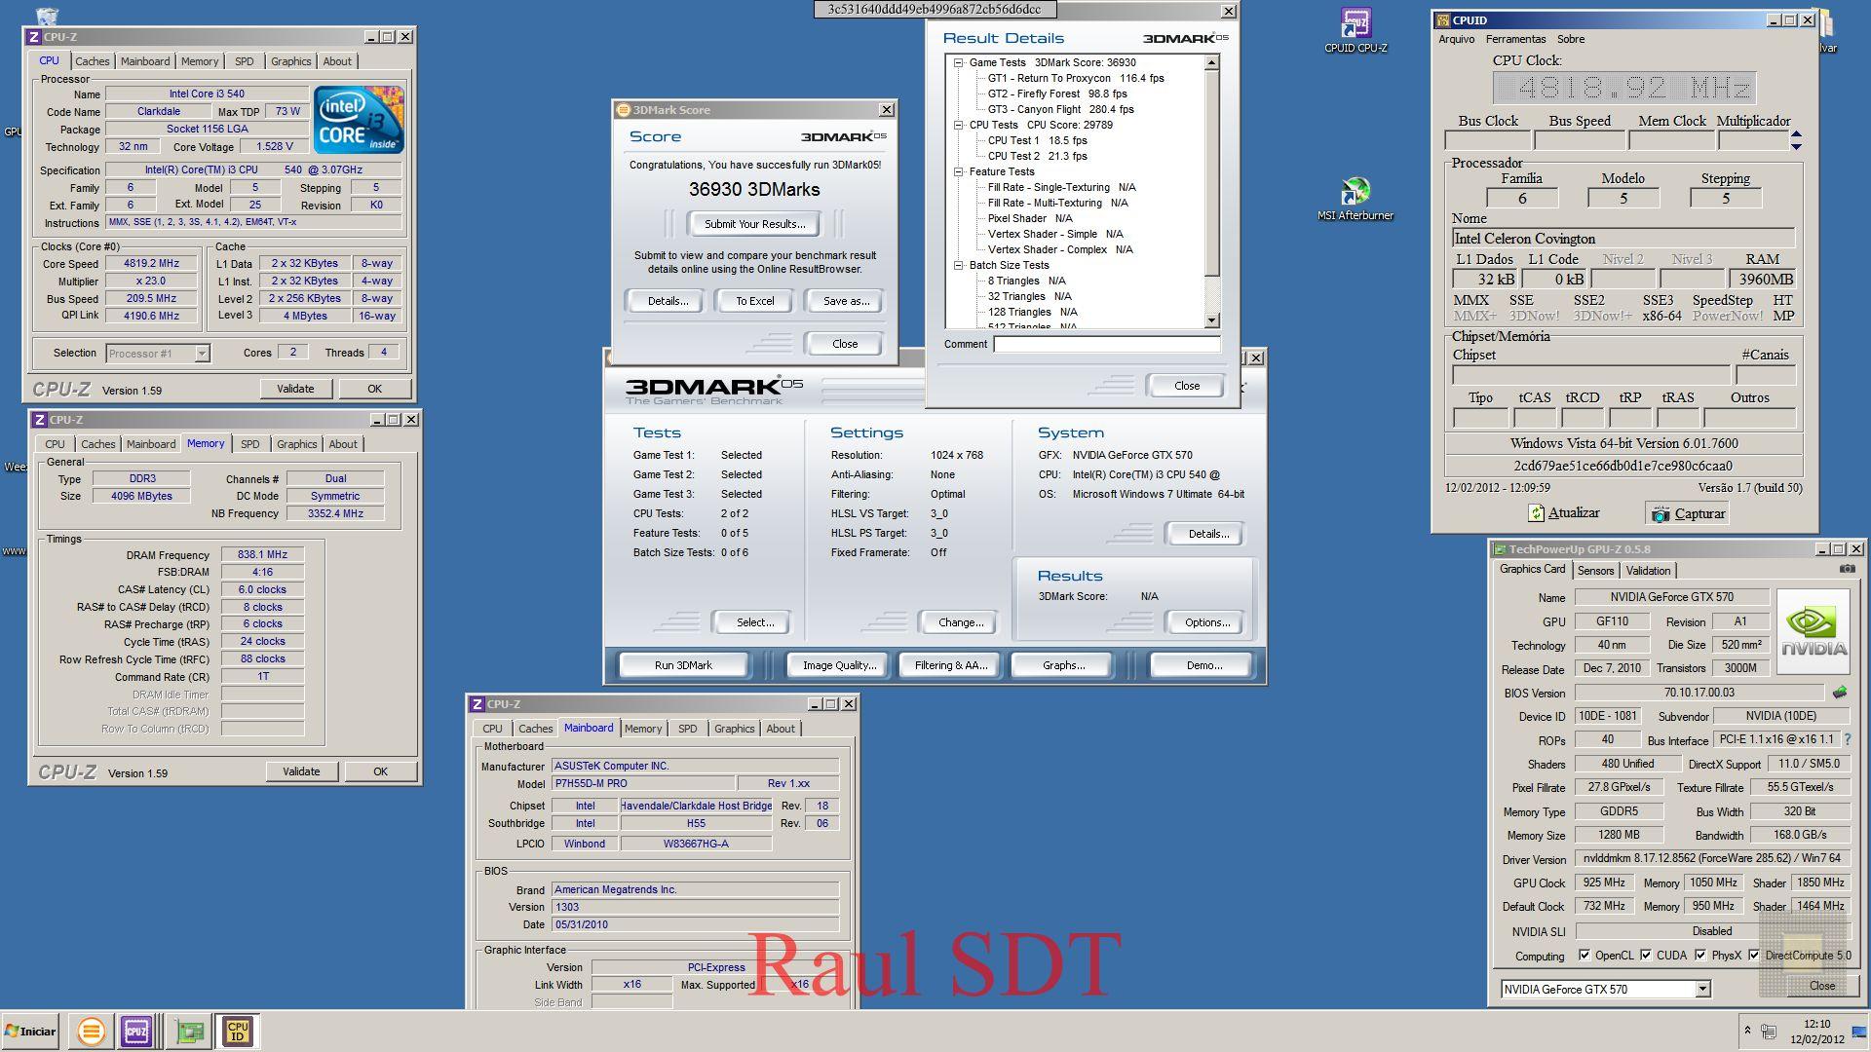Screen dimensions: 1871x1052
Task: Click Change settings button
Action: click(961, 622)
